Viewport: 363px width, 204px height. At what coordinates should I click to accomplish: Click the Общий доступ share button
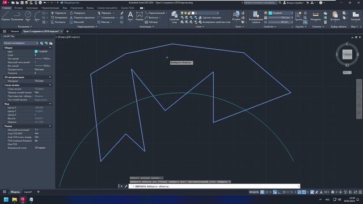[70, 3]
